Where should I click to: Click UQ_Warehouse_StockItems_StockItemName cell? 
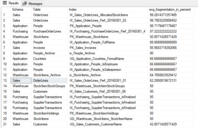[x=108, y=119]
